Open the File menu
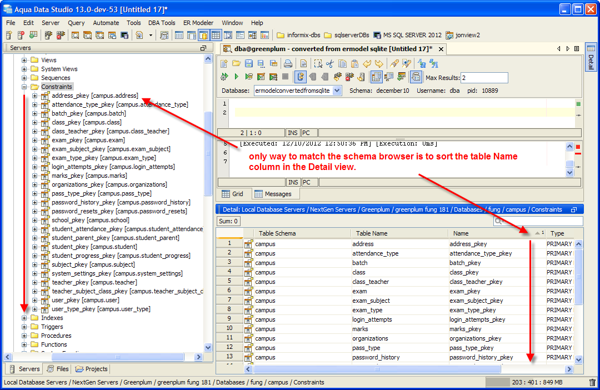Viewport: 600px width, 390px height. click(x=11, y=23)
